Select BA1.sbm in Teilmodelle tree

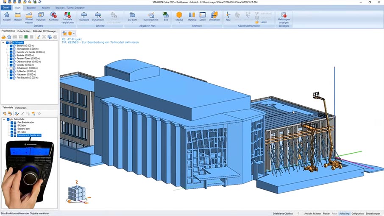tap(22, 132)
